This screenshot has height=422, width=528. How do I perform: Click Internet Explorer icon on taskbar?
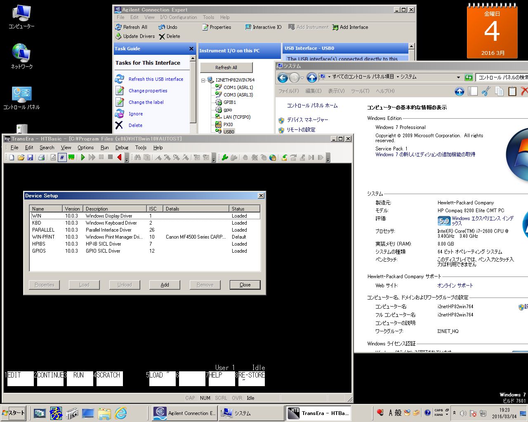click(x=120, y=413)
